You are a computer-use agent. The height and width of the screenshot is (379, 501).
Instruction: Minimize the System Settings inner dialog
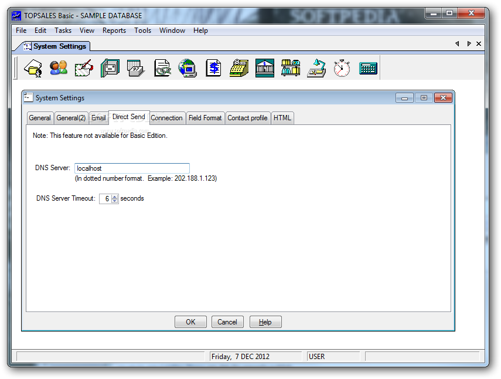click(x=404, y=97)
